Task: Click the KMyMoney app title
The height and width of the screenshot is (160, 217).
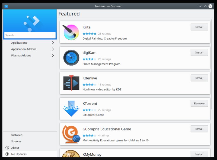Action: click(92, 155)
